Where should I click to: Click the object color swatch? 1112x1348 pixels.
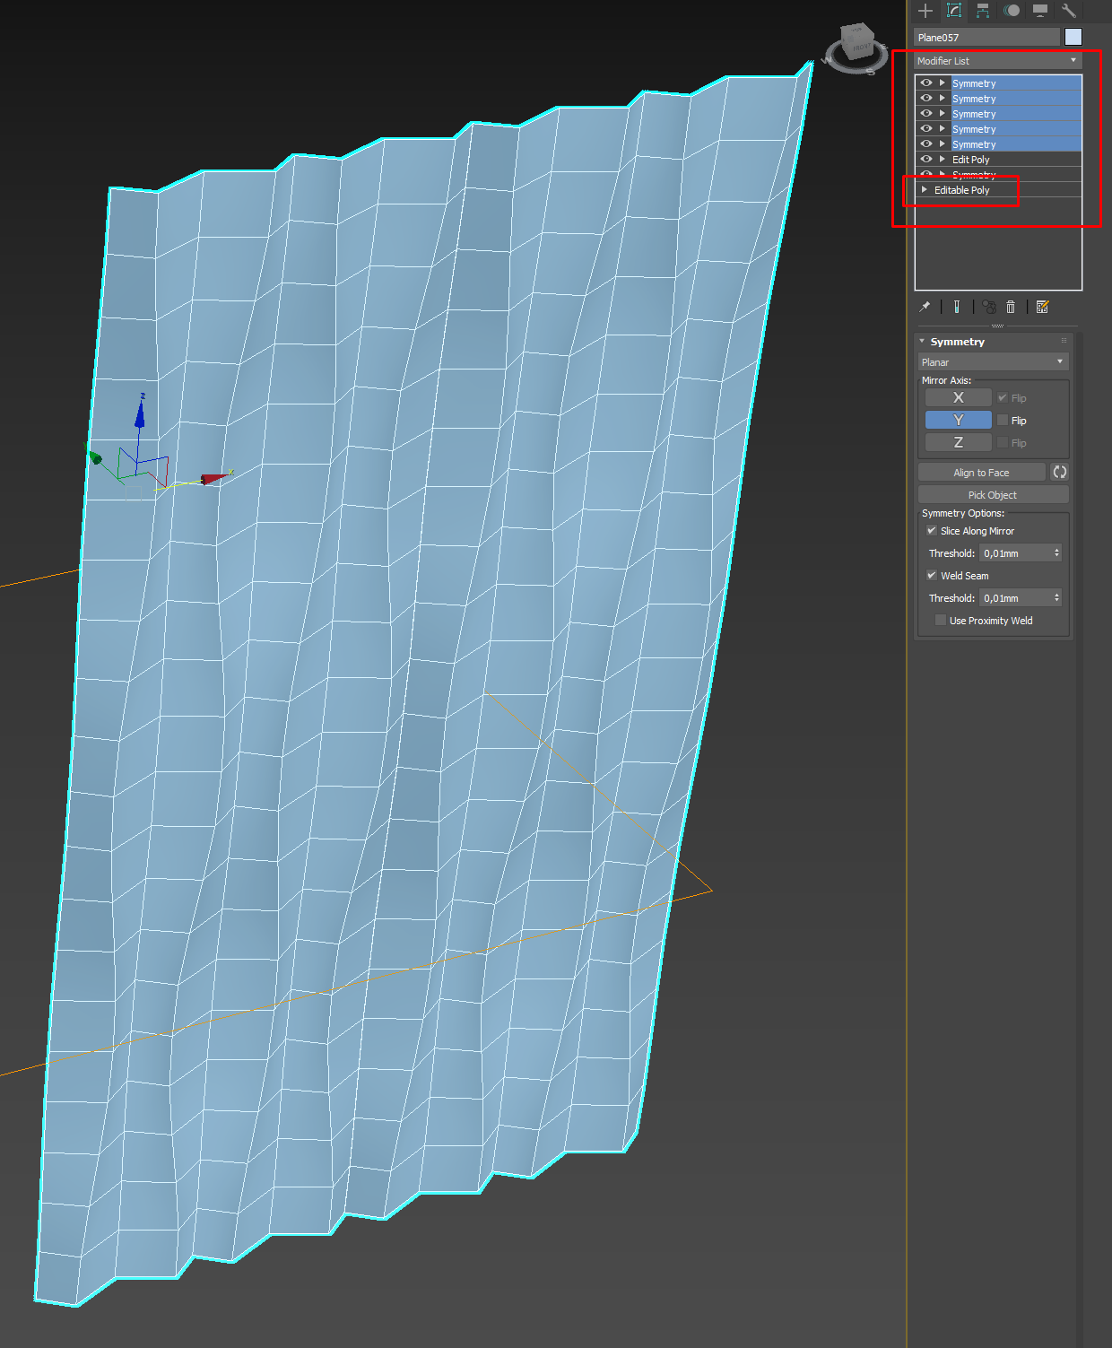coord(1073,37)
